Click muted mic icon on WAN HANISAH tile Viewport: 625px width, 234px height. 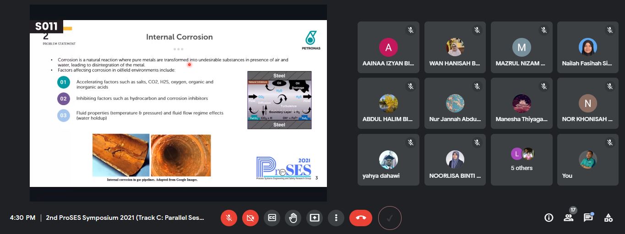click(477, 30)
